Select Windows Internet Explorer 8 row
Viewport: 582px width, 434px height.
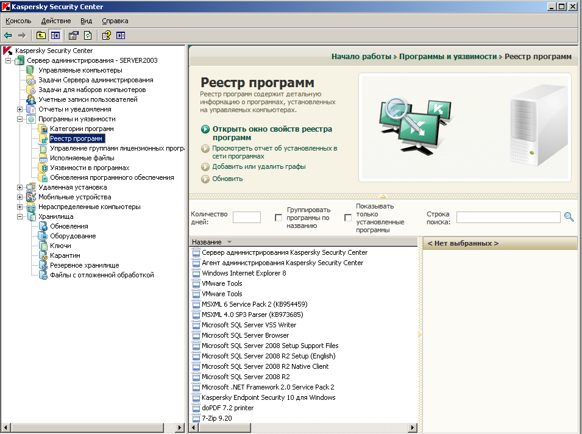[x=244, y=273]
